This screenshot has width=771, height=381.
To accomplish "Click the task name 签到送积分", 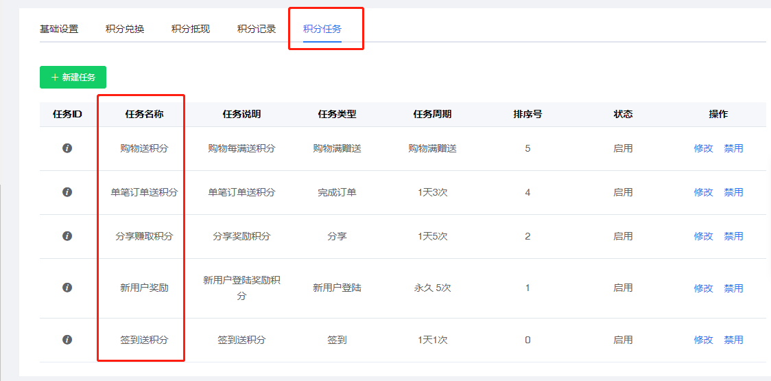I will (x=144, y=339).
